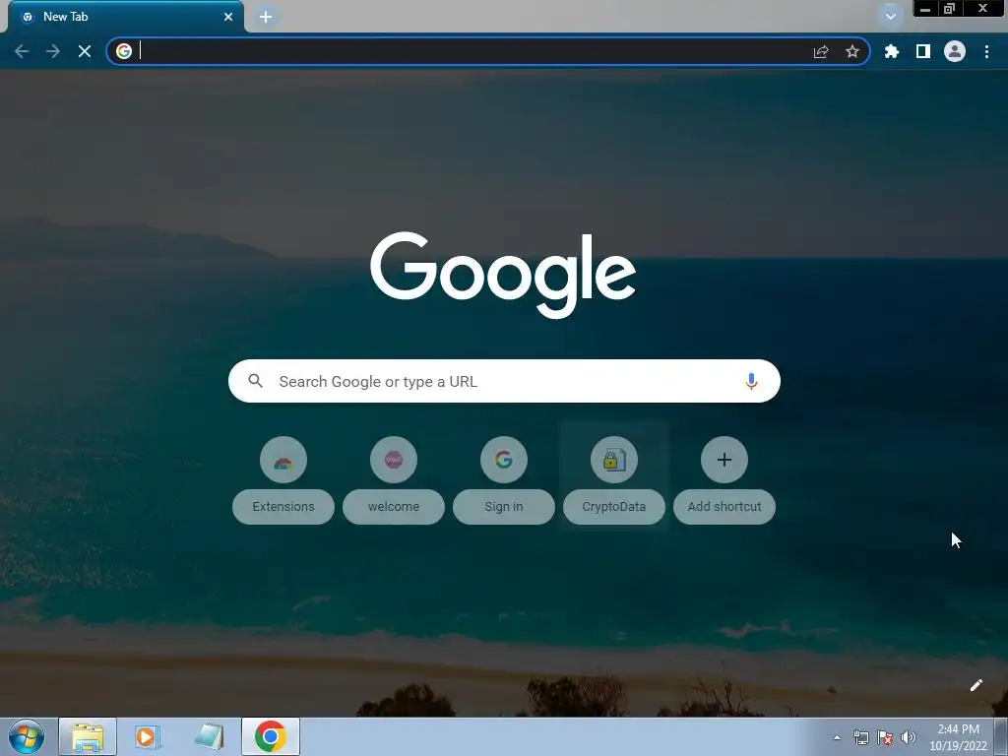Click the Google icon in the address bar
1008x756 pixels.
[x=124, y=51]
